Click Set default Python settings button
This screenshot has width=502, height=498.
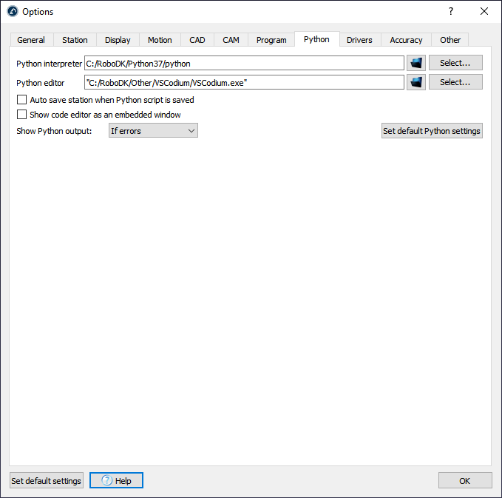432,131
